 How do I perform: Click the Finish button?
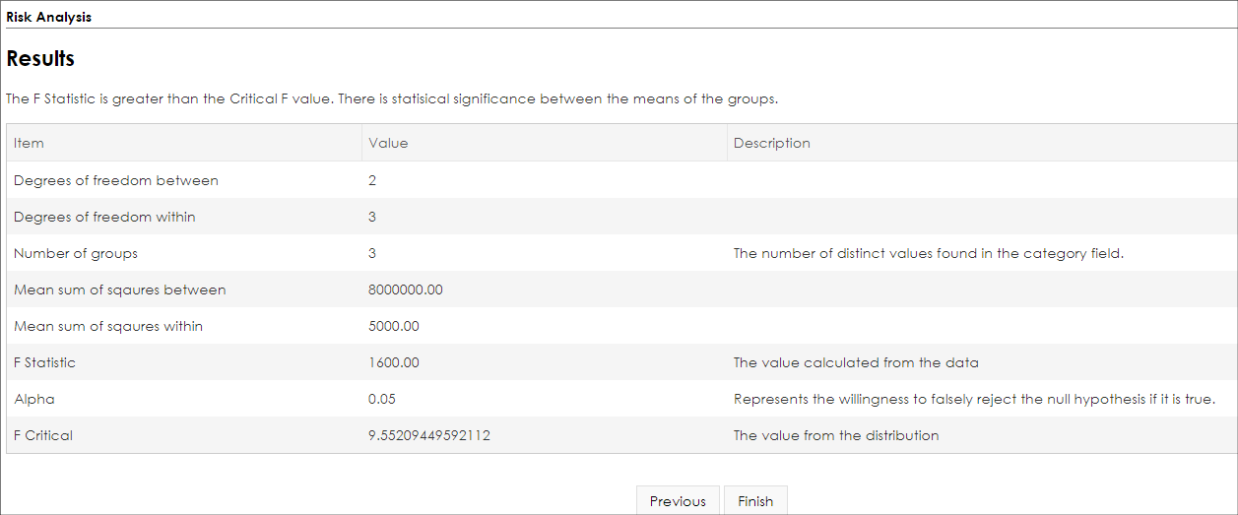click(755, 500)
